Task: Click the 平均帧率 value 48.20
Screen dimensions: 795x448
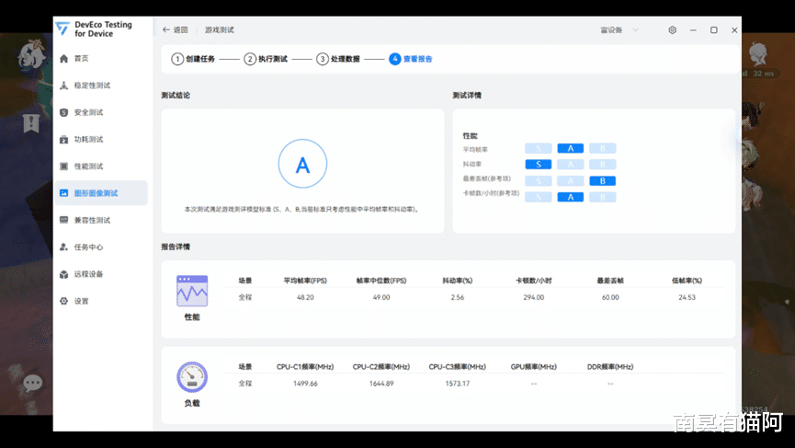Action: tap(305, 298)
